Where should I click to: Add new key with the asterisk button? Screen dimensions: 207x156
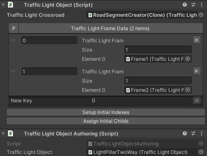[x=197, y=101]
